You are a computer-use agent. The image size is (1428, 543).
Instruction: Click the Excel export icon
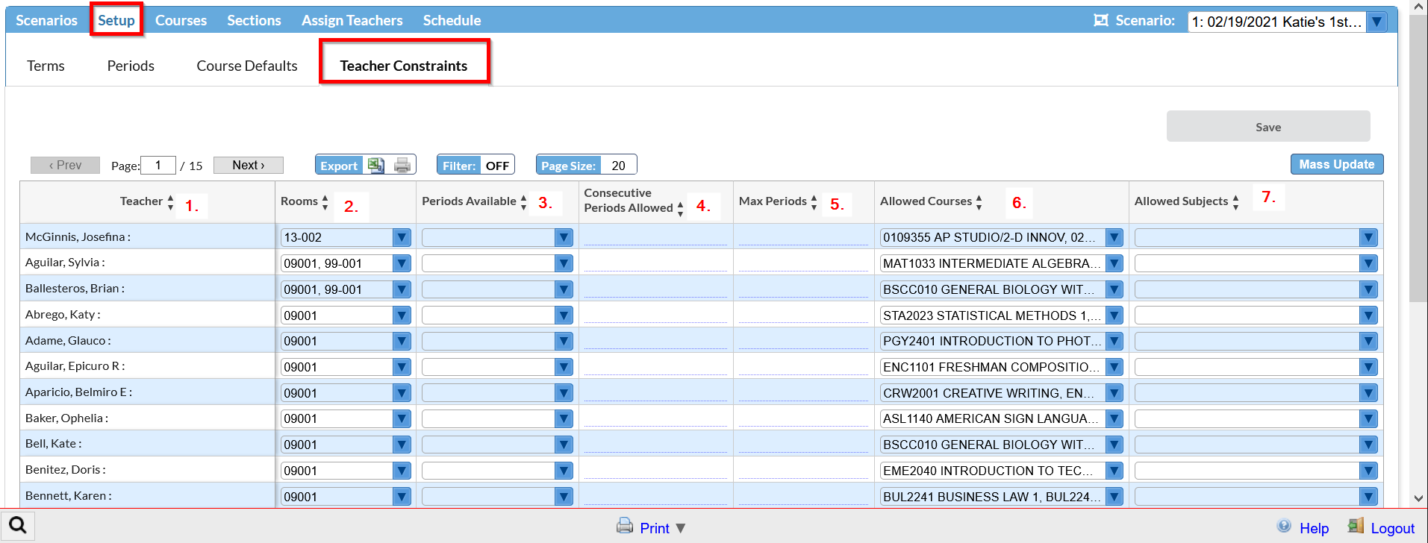click(x=376, y=166)
